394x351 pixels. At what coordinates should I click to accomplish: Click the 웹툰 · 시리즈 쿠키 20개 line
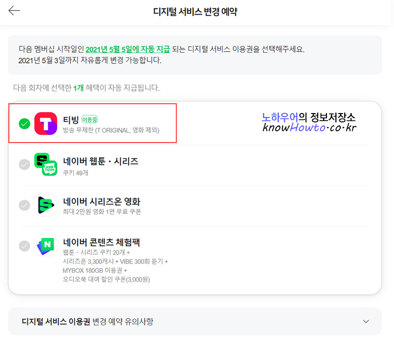[96, 252]
